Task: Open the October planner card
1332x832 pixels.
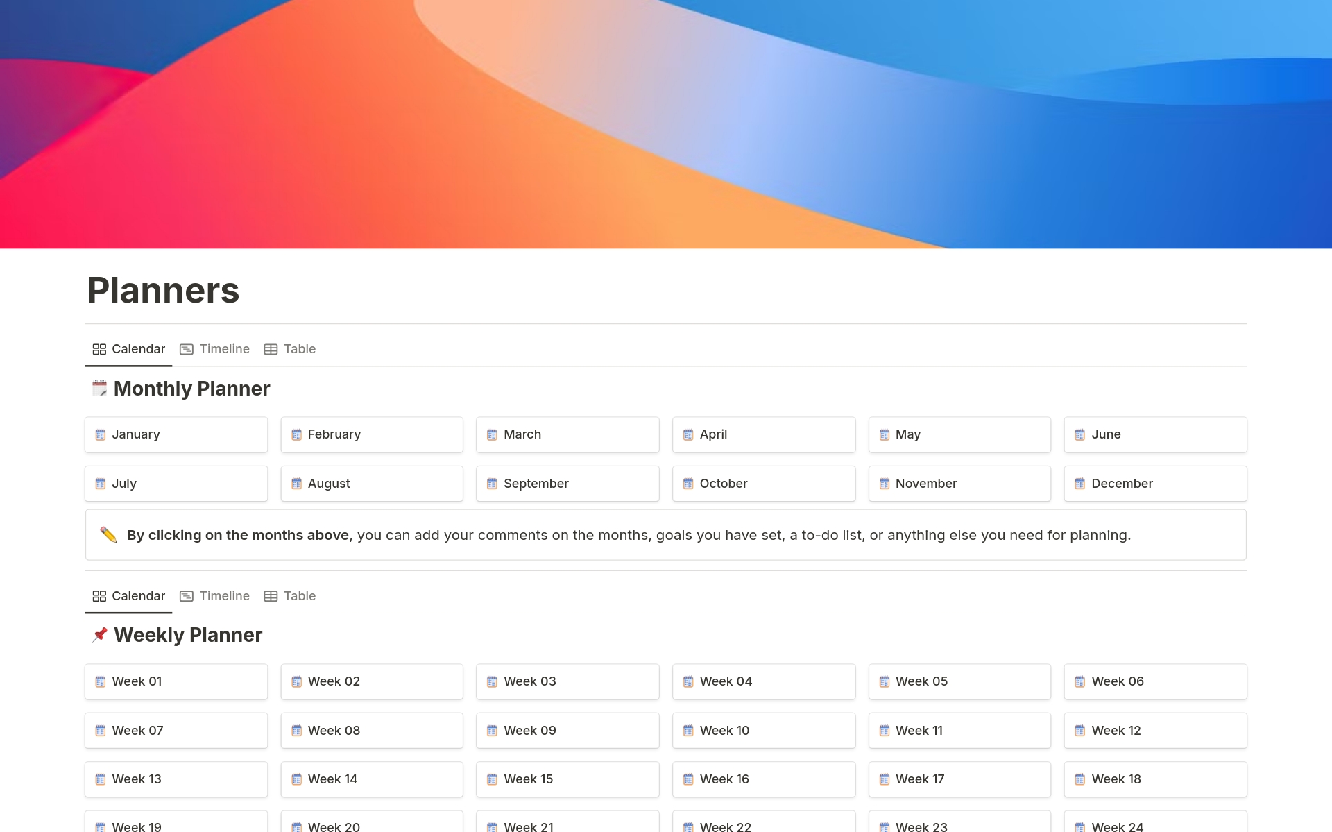Action: (763, 484)
